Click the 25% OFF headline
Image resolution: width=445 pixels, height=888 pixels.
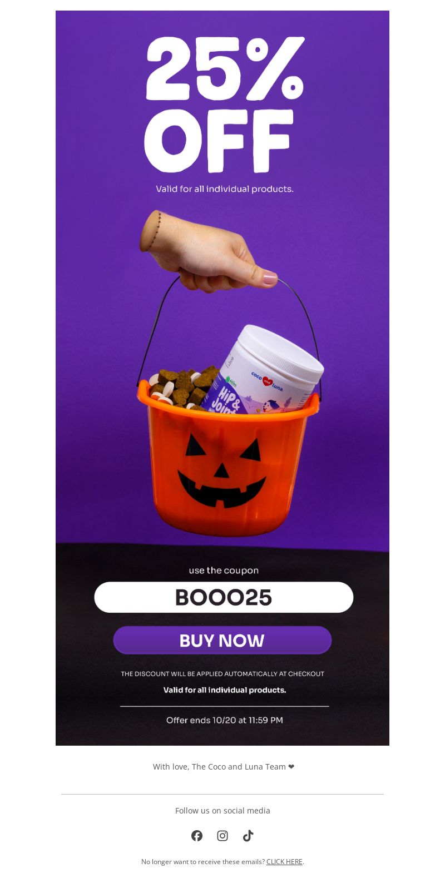point(224,105)
